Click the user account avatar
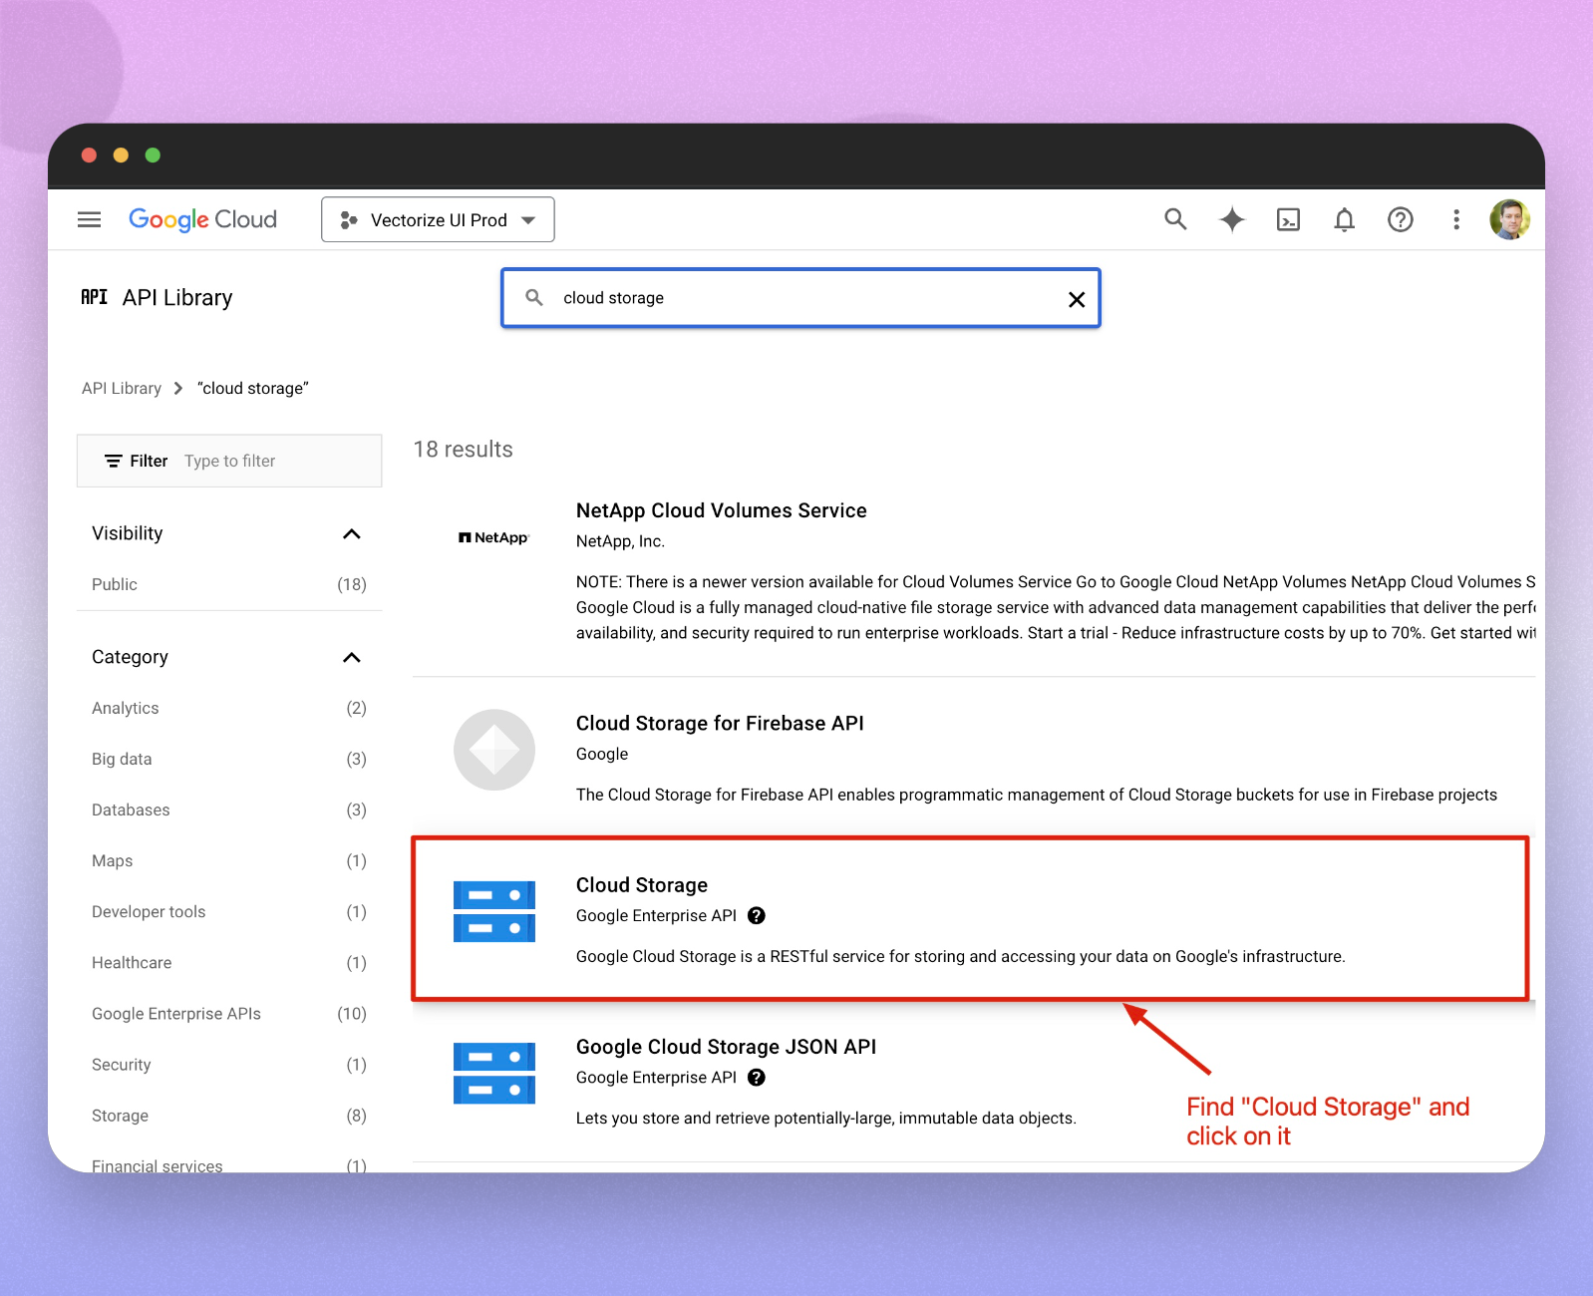 (x=1509, y=219)
